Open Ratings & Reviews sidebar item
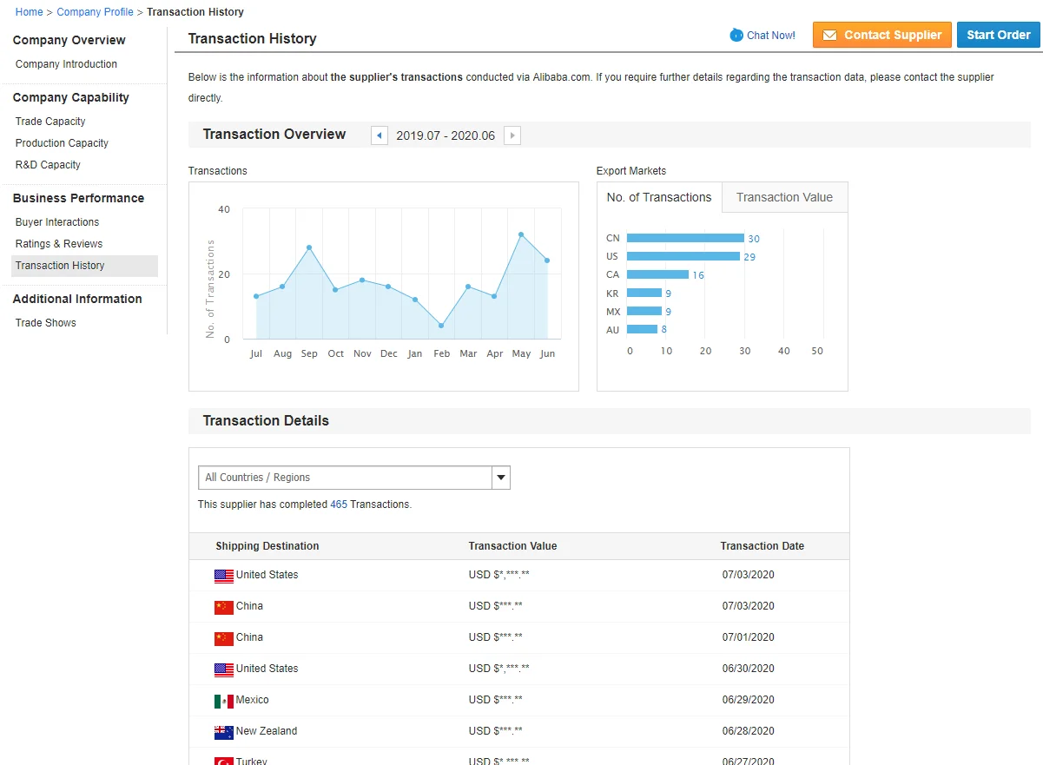The width and height of the screenshot is (1043, 765). pyautogui.click(x=59, y=244)
